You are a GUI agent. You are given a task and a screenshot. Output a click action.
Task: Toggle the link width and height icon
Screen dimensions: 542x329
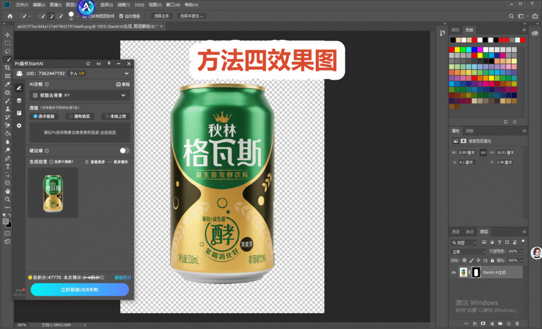click(483, 153)
